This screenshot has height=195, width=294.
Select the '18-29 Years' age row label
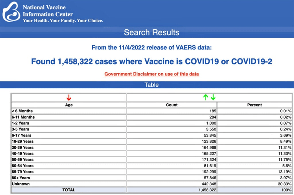click(23, 142)
